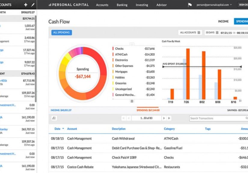Switch to the INCOME tab
248x173 pixels.
click(x=223, y=21)
